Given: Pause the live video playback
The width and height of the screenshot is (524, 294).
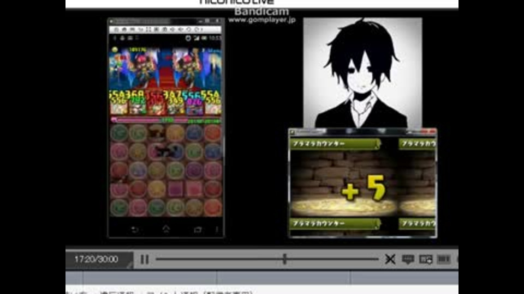Looking at the screenshot, I should pyautogui.click(x=144, y=259).
